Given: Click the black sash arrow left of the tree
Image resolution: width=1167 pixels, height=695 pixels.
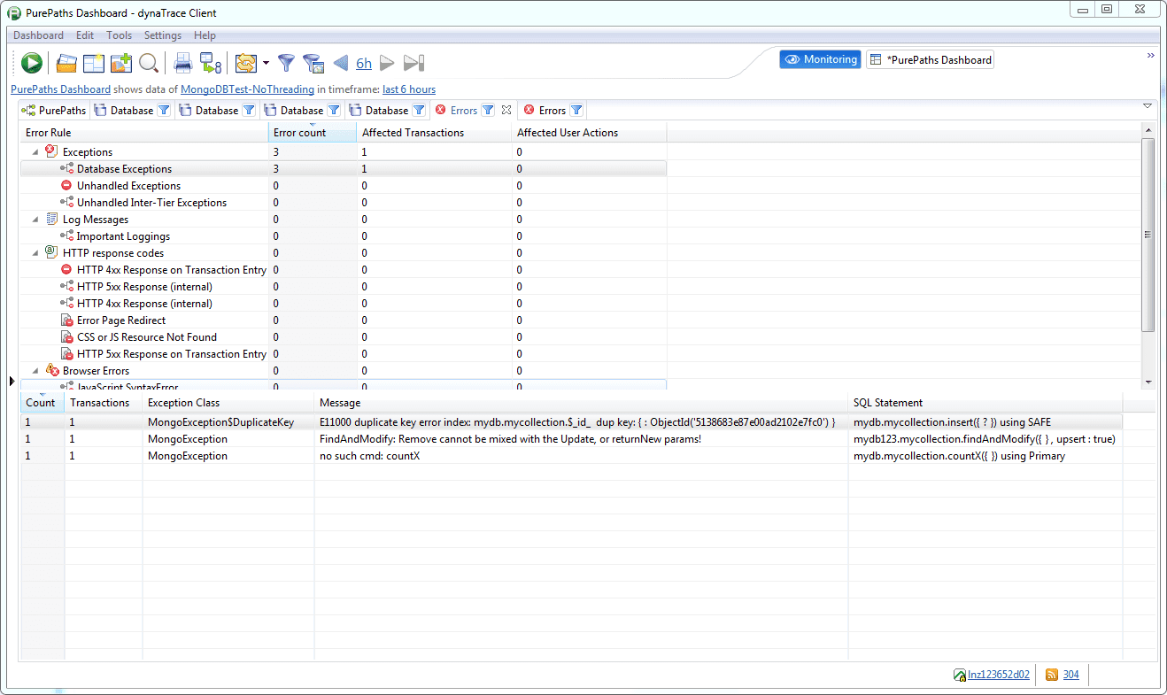Looking at the screenshot, I should pyautogui.click(x=12, y=381).
